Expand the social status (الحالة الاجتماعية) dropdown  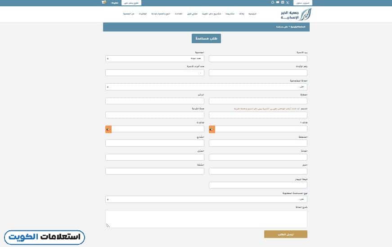(207, 87)
